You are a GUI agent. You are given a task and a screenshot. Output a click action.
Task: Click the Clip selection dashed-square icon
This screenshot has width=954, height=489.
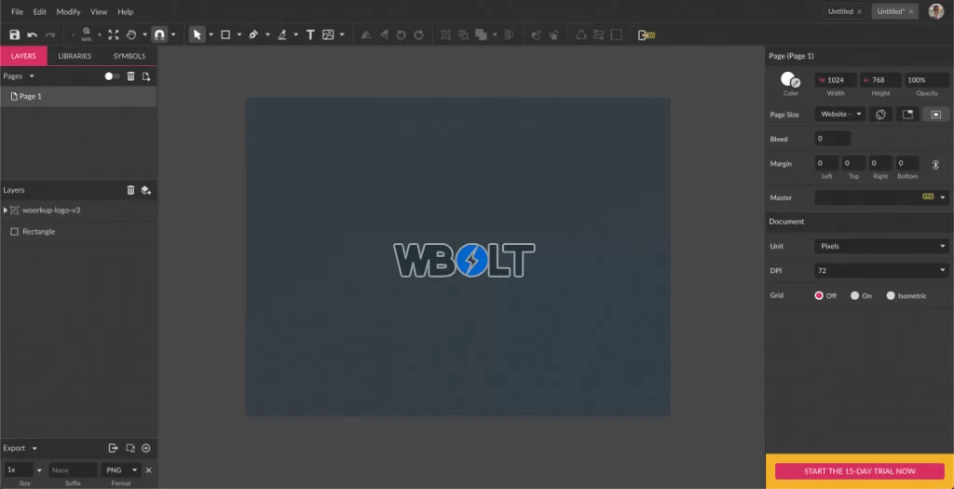click(617, 34)
